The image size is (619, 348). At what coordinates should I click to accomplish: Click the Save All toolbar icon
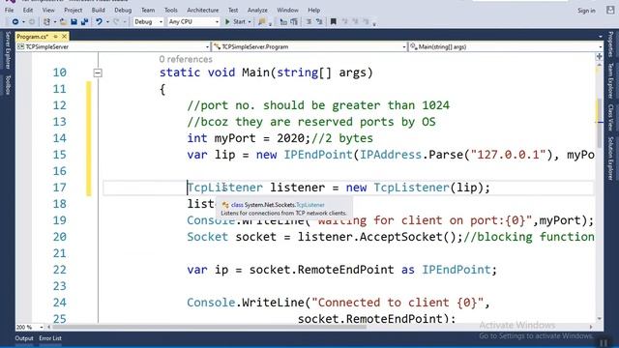pos(84,22)
